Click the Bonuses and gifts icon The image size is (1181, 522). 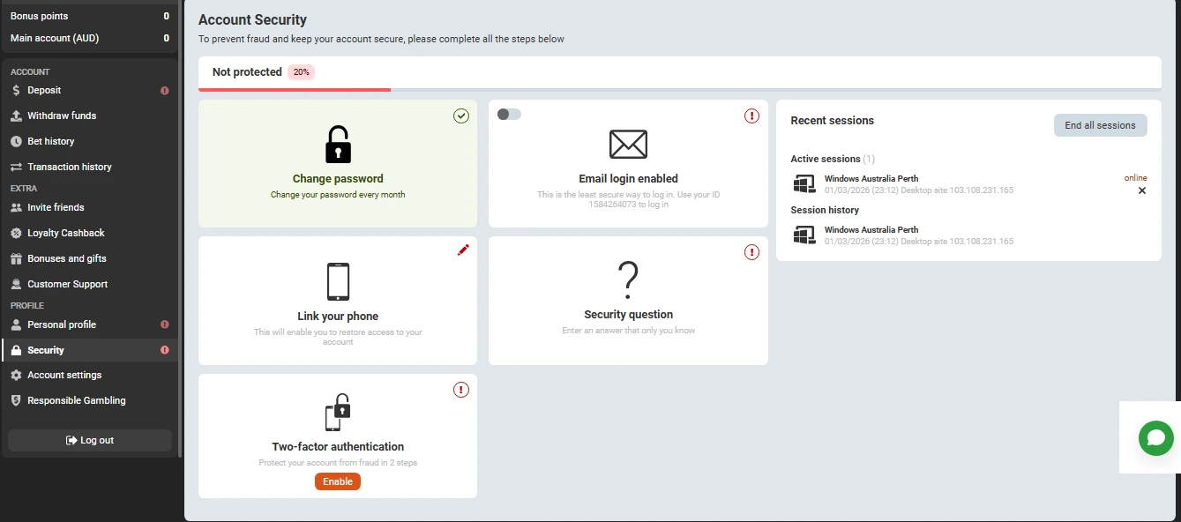(15, 257)
